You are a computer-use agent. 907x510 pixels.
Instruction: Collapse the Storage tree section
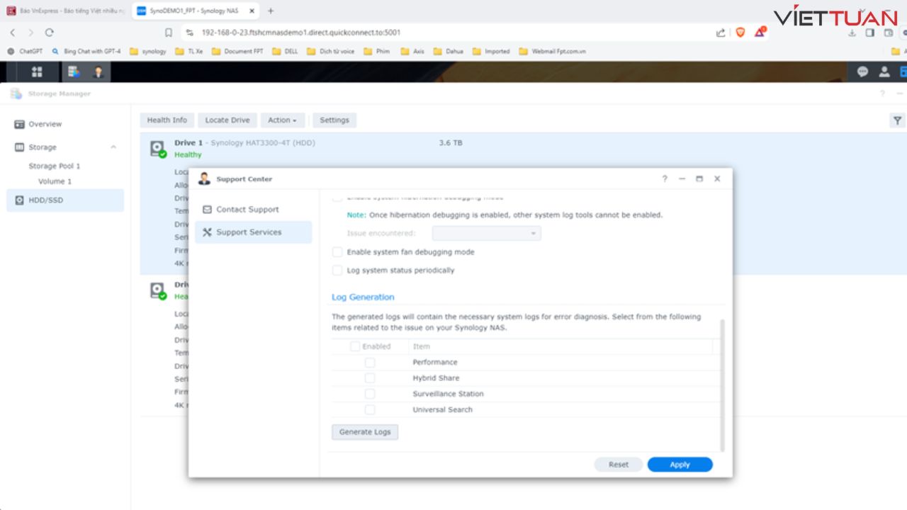113,147
